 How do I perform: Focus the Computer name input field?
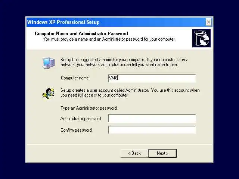coord(152,78)
